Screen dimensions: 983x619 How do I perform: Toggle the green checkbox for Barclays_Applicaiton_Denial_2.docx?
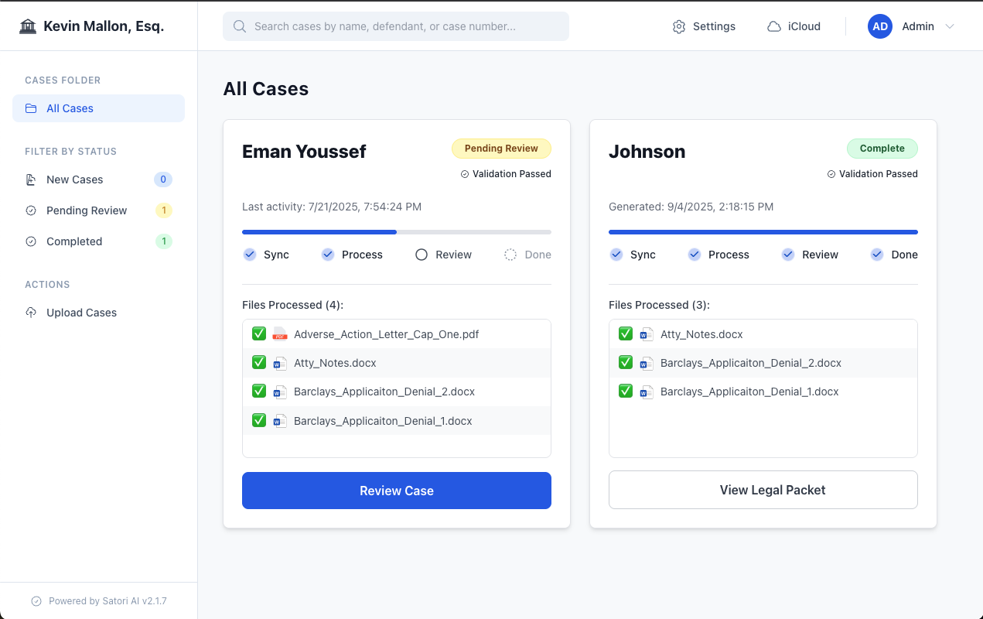pos(258,391)
